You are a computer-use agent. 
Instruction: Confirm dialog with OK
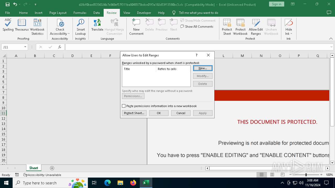159,113
